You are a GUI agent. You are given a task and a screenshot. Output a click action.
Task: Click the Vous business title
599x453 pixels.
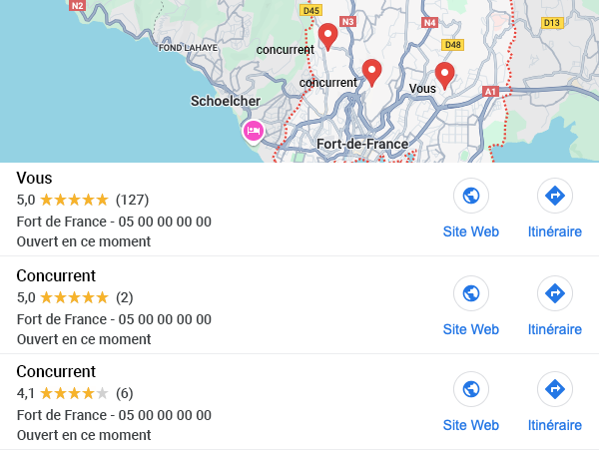(x=35, y=179)
